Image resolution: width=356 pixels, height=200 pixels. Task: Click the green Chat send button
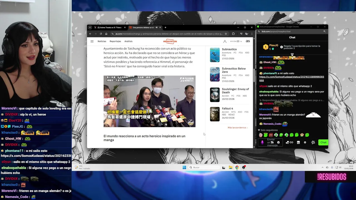point(323,142)
